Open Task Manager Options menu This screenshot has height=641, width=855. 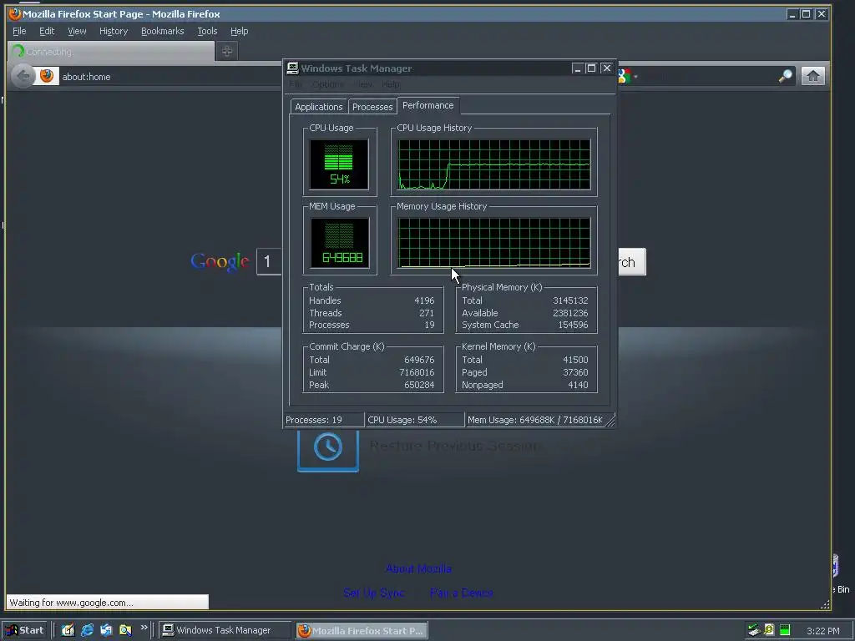pos(327,84)
